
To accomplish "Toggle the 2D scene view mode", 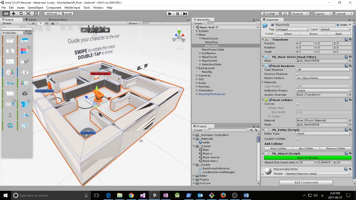I will 33,23.
